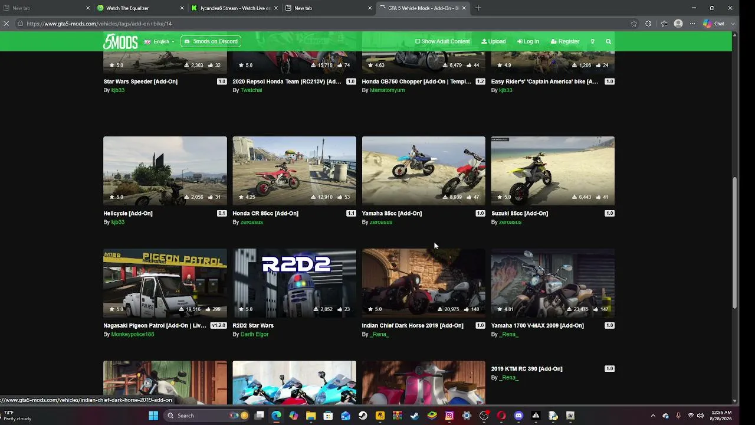Open Copilot from the taskbar

(x=294, y=416)
